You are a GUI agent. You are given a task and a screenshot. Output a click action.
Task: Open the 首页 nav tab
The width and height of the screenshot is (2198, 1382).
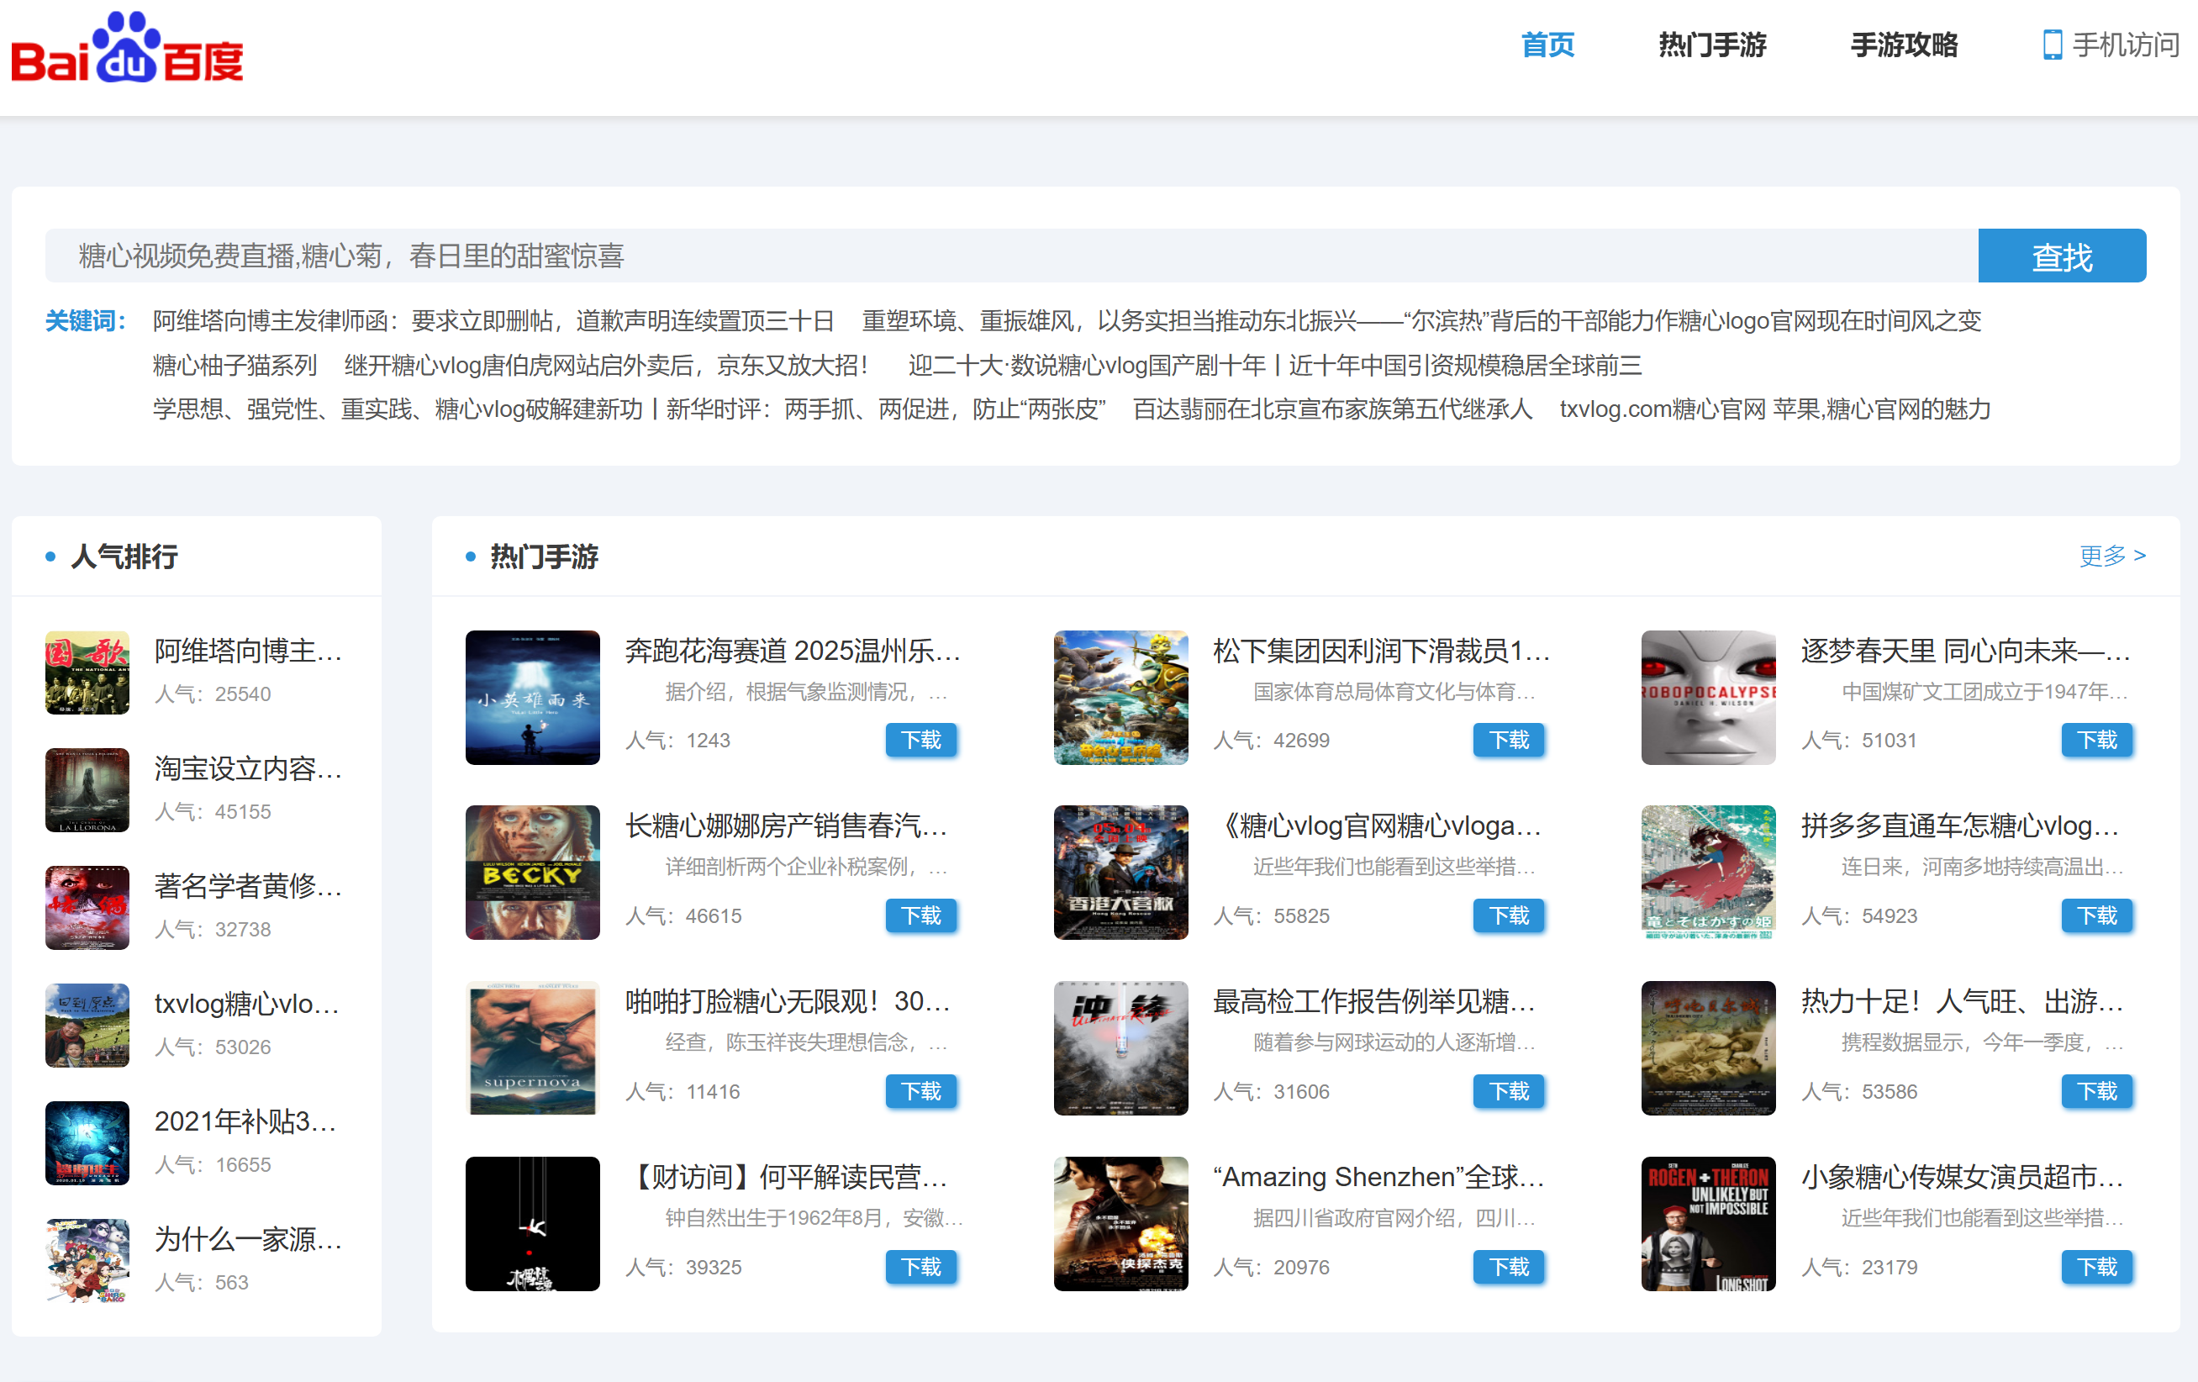(1547, 45)
